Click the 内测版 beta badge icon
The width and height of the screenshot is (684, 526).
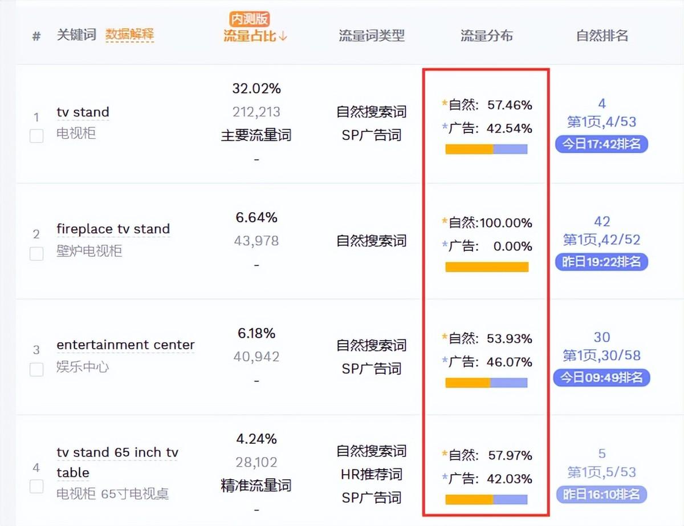coord(250,19)
